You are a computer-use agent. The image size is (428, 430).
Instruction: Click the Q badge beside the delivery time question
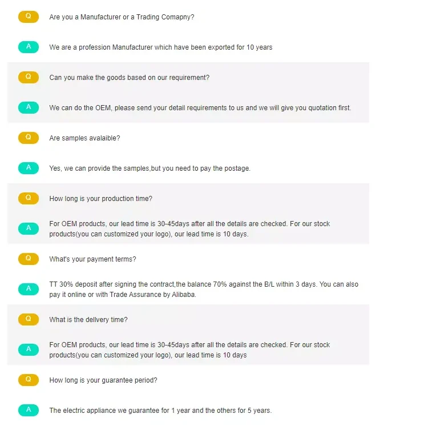click(x=29, y=319)
